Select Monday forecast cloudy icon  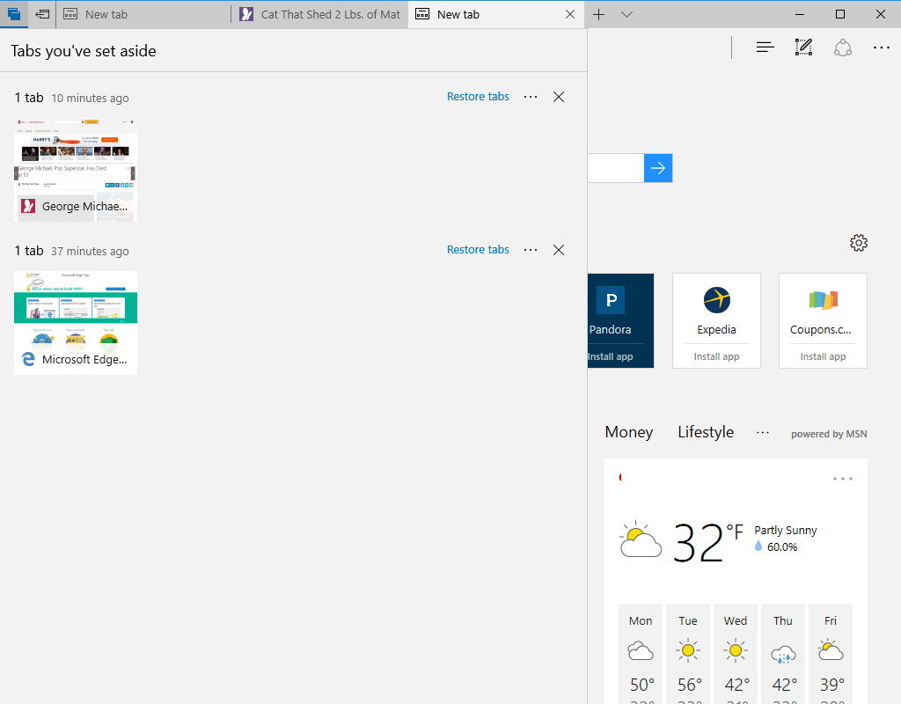(641, 652)
